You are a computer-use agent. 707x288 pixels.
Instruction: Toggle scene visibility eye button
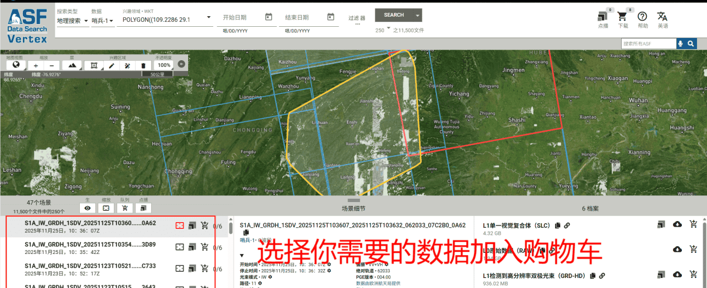point(87,208)
